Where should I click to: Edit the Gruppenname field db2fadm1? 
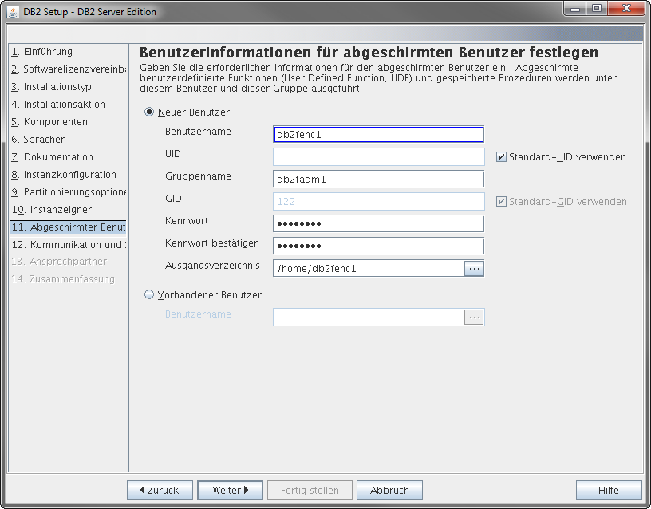tap(379, 180)
